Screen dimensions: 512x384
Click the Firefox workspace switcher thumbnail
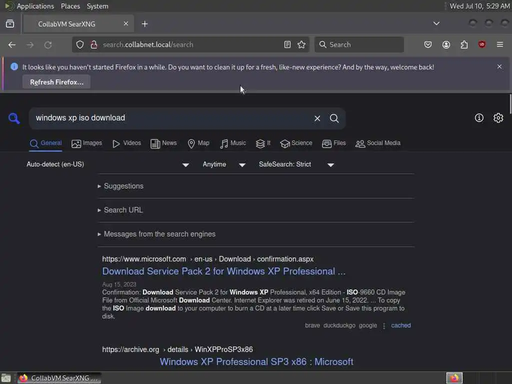(x=454, y=378)
